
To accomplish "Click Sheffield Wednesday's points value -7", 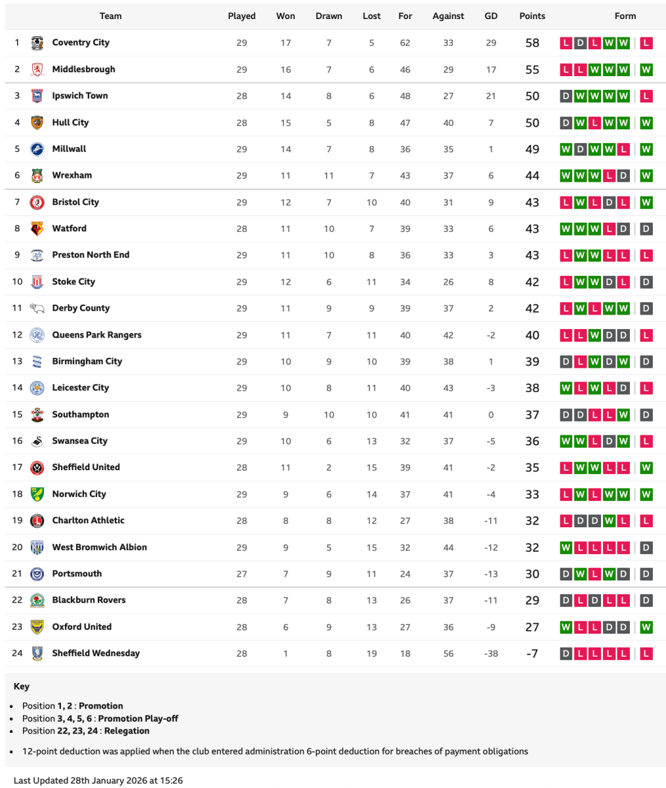I will [532, 653].
